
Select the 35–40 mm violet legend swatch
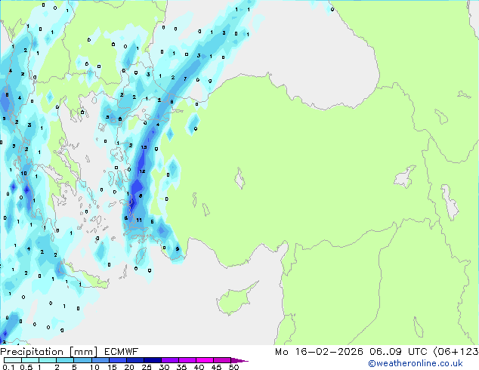pos(187,360)
